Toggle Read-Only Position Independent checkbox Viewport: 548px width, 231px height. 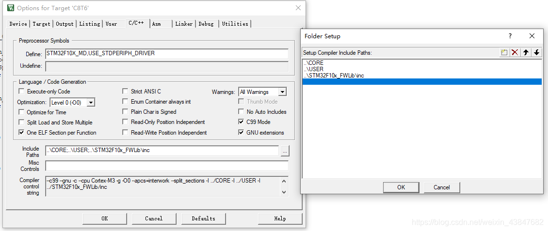click(125, 122)
